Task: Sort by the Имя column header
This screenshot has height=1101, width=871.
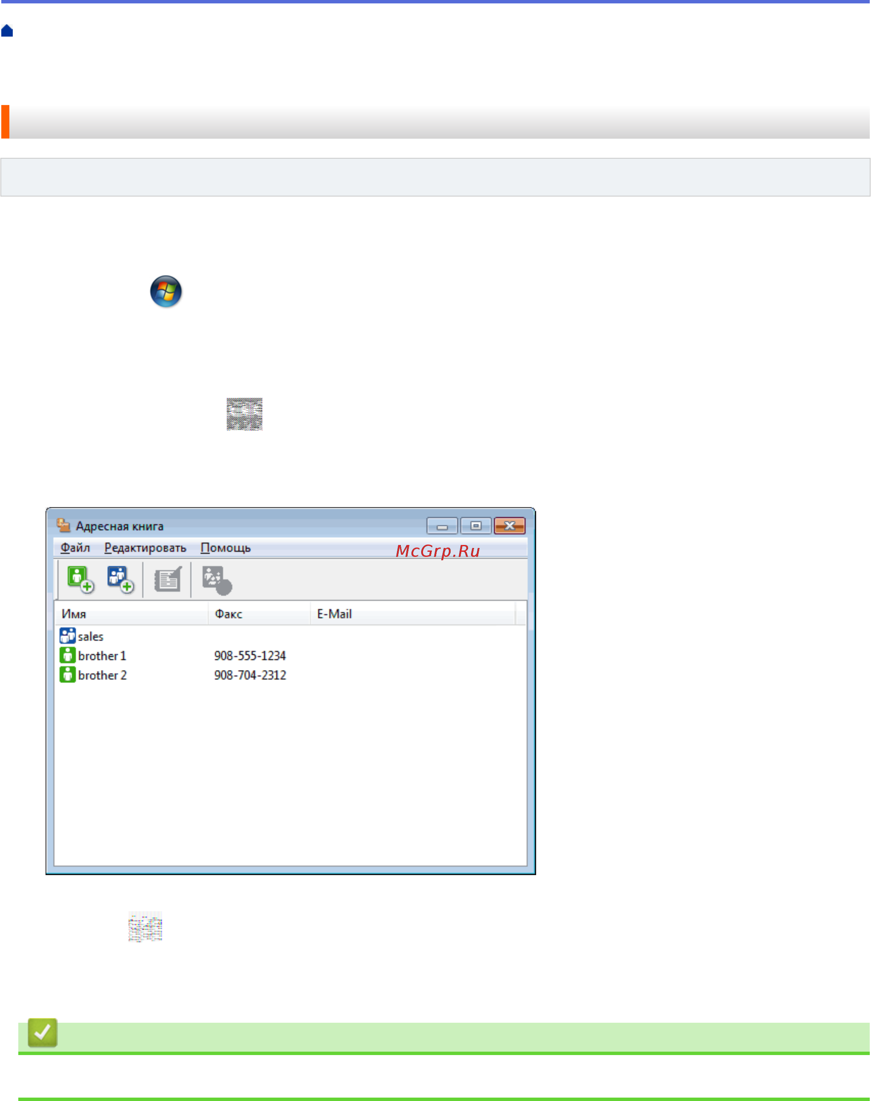Action: coord(131,614)
